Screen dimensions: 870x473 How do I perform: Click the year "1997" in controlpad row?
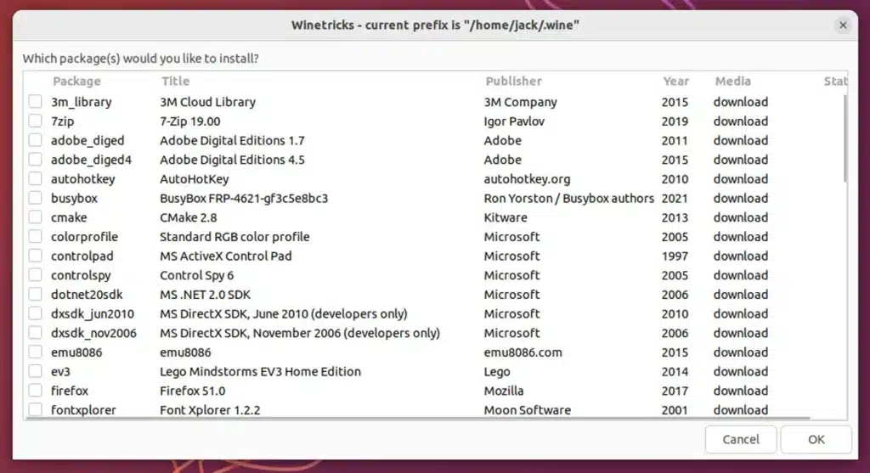click(x=675, y=256)
